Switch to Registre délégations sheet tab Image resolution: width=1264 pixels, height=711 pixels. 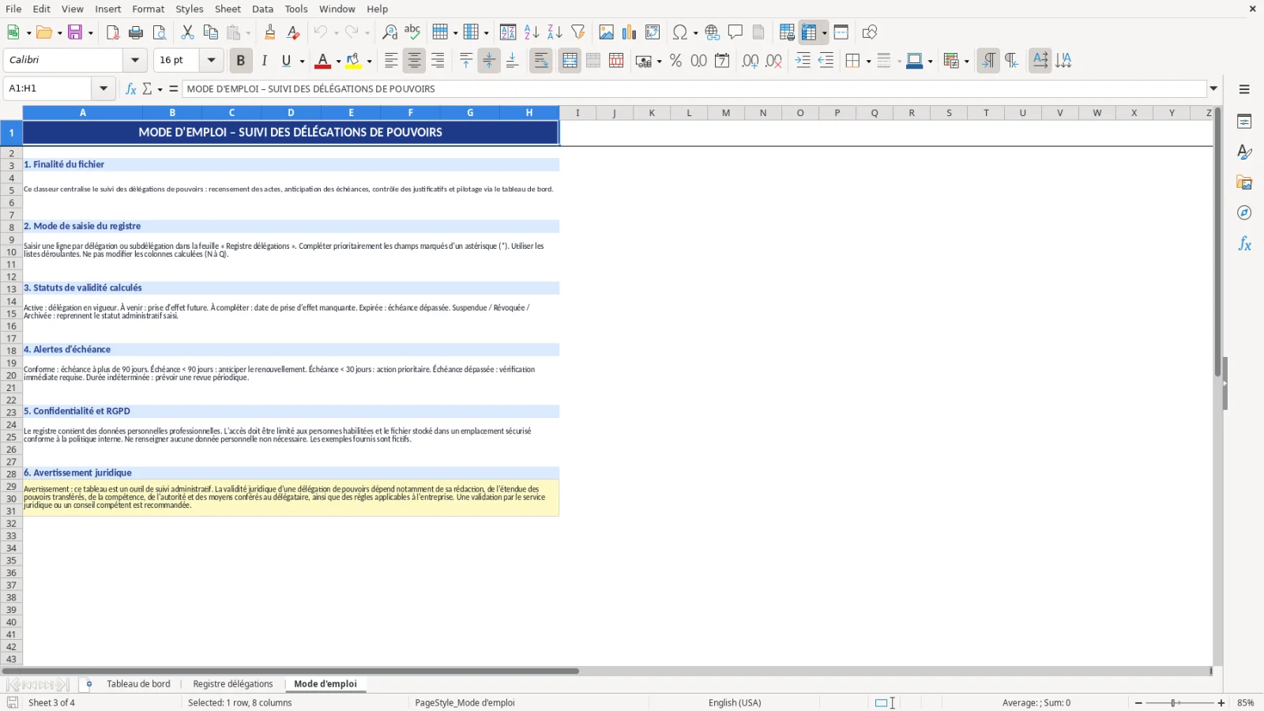click(233, 684)
